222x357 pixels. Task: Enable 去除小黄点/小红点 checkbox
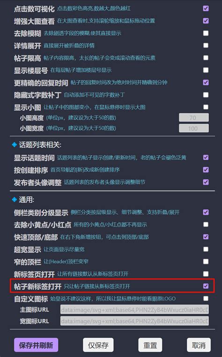point(206,224)
